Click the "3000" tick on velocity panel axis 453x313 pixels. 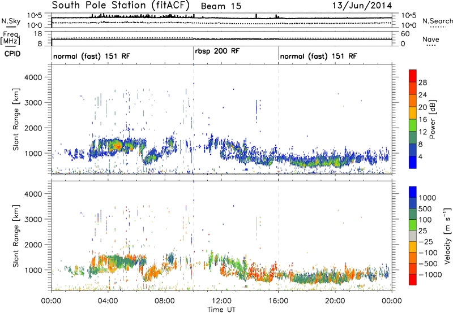(x=33, y=219)
